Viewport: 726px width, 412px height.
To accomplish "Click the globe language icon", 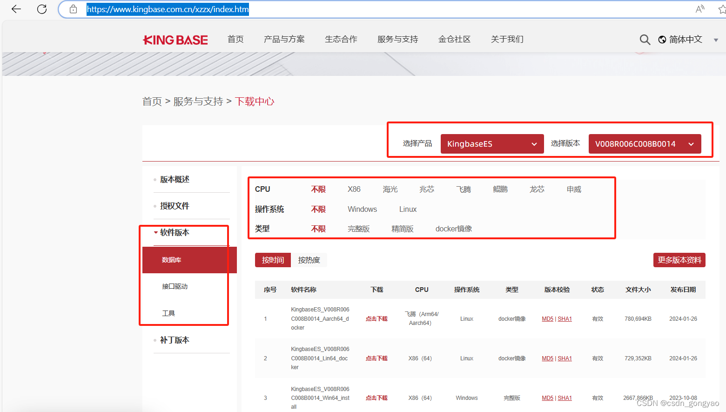I will point(662,40).
